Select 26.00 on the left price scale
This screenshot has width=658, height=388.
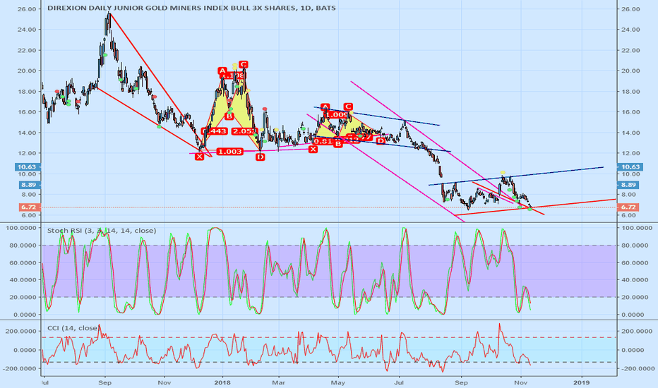click(x=26, y=8)
